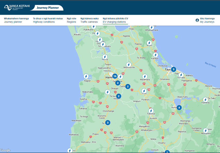Click the Paeroa town label
Screen dimensions: 220x153
[x=138, y=44]
